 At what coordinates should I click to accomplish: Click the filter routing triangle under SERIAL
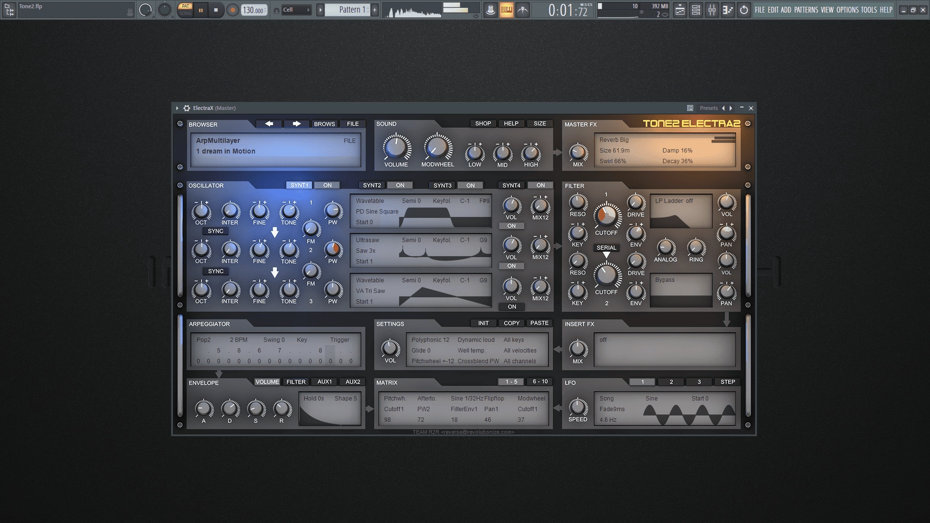coord(606,255)
